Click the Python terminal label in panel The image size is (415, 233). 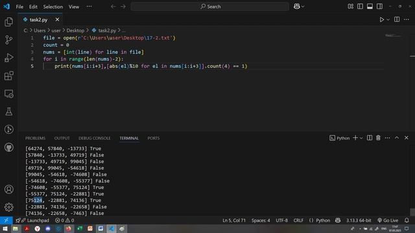click(340, 138)
